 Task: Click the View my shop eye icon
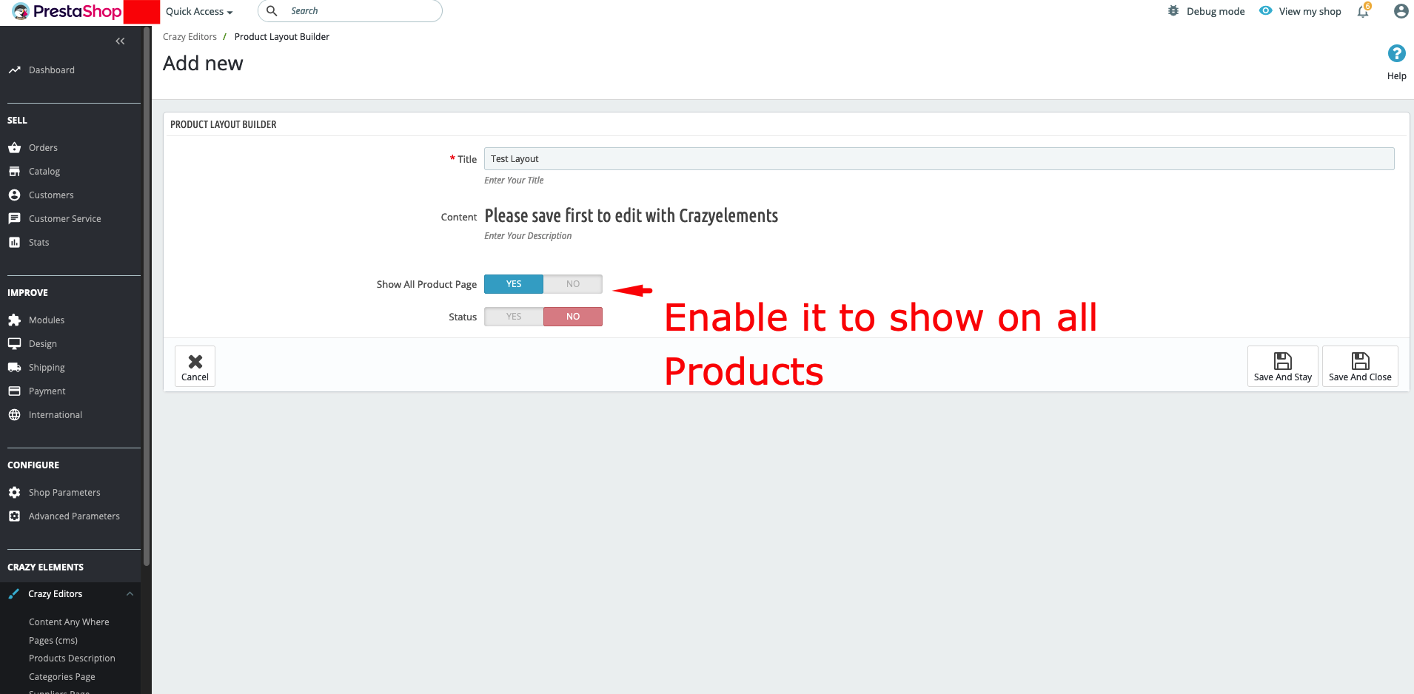[x=1266, y=11]
